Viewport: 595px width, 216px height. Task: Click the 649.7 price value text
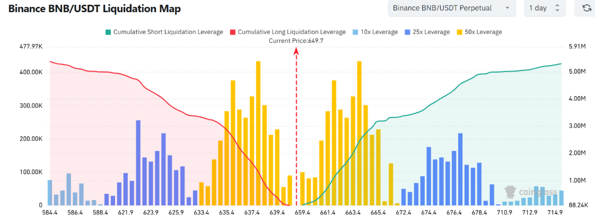pos(316,41)
